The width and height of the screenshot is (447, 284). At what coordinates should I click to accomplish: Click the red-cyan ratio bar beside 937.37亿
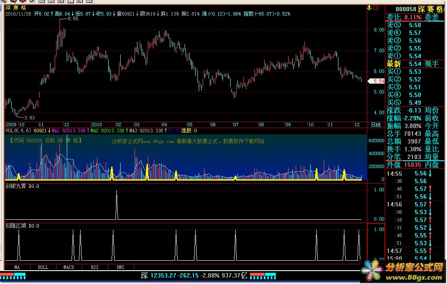[x=263, y=276]
